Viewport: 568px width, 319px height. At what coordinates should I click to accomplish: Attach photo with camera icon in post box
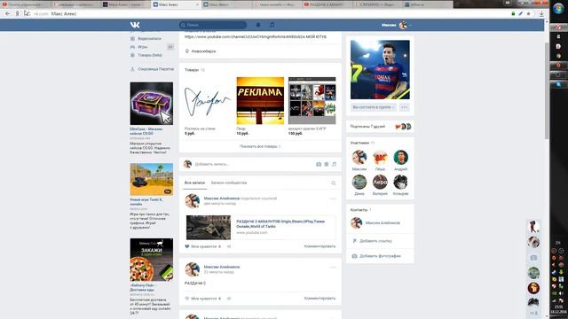[319, 164]
